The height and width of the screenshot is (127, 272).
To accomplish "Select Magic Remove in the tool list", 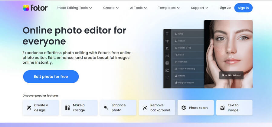I will (188, 83).
